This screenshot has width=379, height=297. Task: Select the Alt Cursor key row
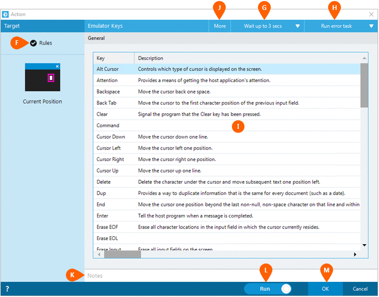point(227,70)
